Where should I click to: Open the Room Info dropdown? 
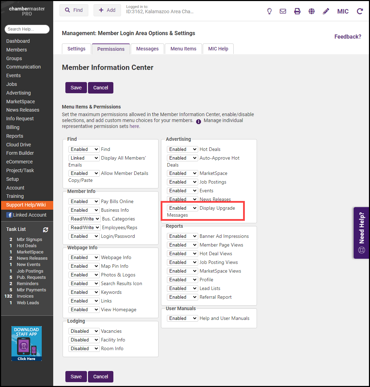tap(84, 348)
